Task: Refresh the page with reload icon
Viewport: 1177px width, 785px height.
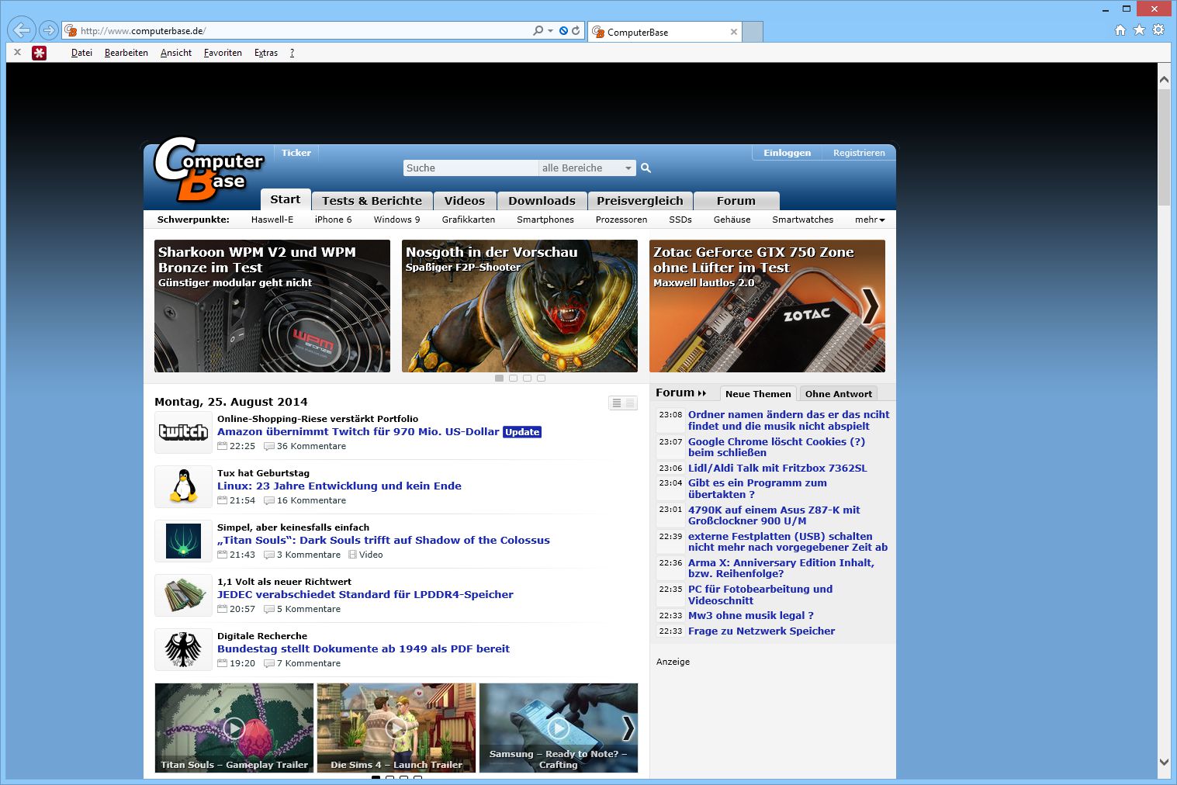Action: pos(576,31)
